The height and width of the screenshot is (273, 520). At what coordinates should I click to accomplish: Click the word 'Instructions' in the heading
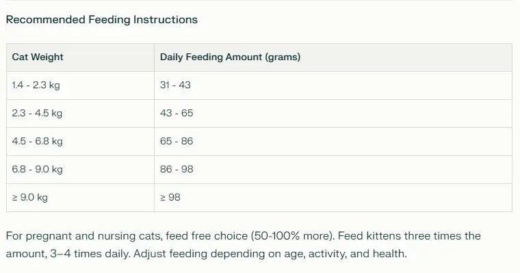pyautogui.click(x=165, y=20)
